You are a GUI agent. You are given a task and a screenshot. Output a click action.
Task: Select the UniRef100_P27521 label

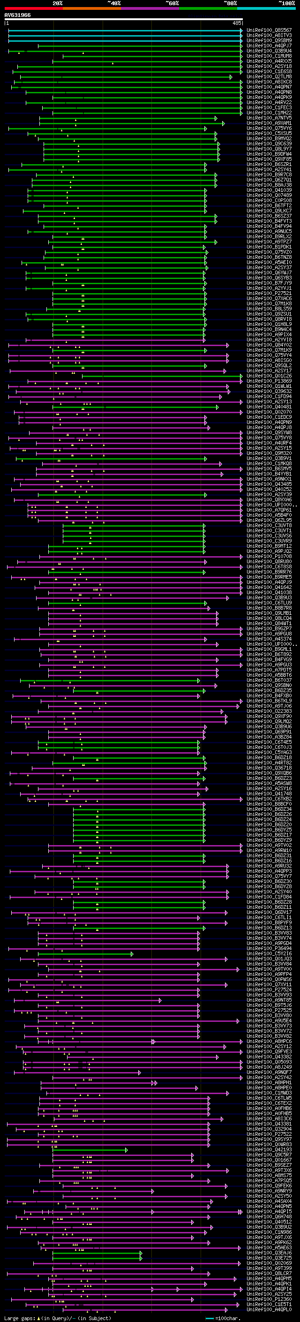pyautogui.click(x=269, y=294)
